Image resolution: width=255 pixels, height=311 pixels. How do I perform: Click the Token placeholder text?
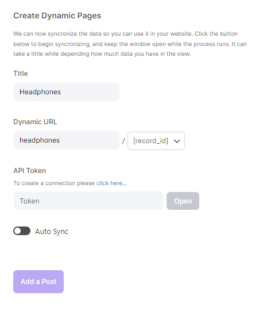[29, 201]
